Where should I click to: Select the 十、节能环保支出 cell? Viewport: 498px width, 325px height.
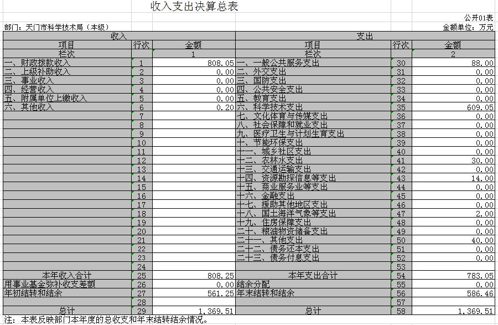(x=313, y=143)
